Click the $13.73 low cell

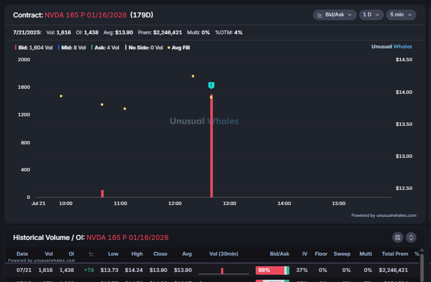point(109,270)
